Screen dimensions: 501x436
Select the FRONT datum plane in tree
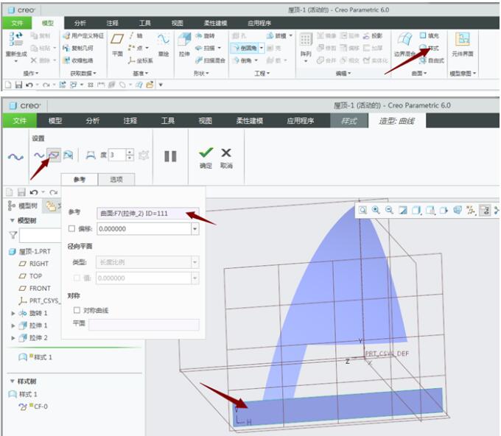coord(35,289)
